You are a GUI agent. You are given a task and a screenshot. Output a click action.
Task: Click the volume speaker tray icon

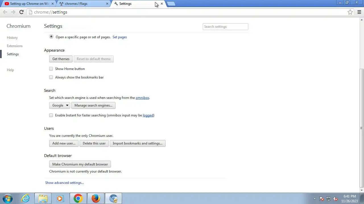[x=335, y=199]
